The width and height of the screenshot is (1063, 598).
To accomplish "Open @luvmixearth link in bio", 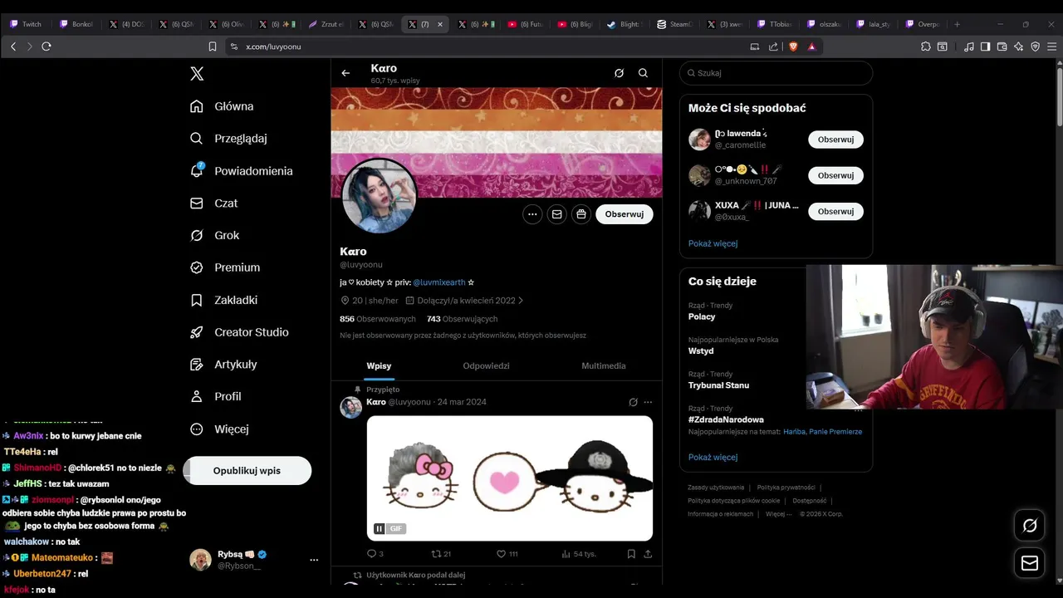I will pyautogui.click(x=439, y=282).
